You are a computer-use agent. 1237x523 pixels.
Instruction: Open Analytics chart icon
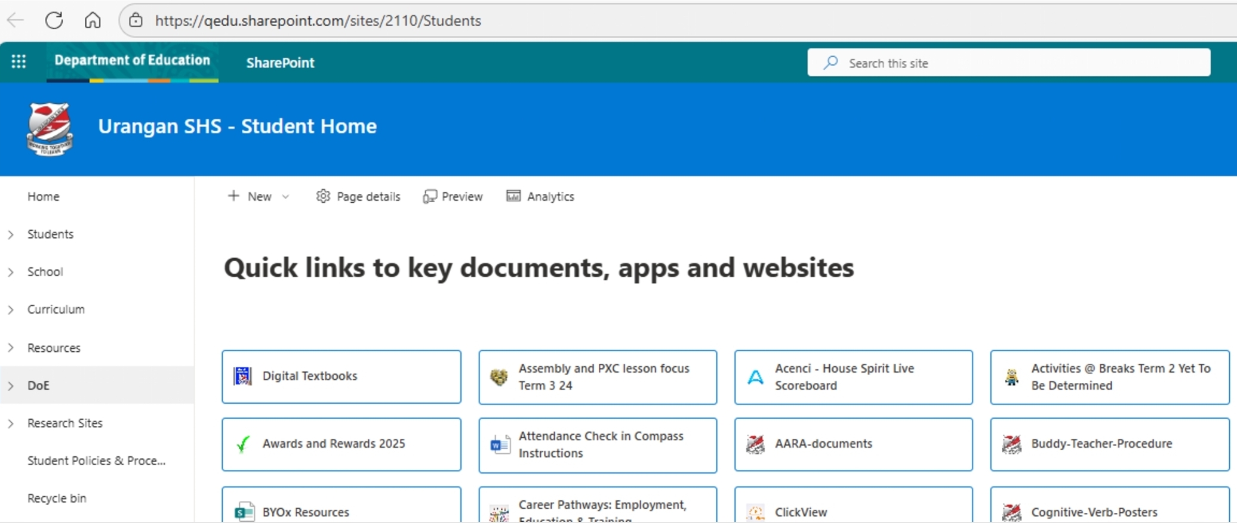point(513,196)
